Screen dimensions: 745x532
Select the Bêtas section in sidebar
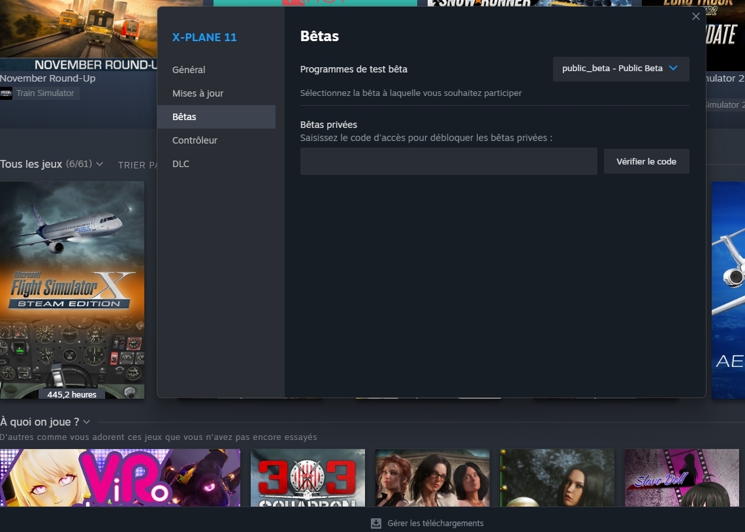pyautogui.click(x=216, y=117)
